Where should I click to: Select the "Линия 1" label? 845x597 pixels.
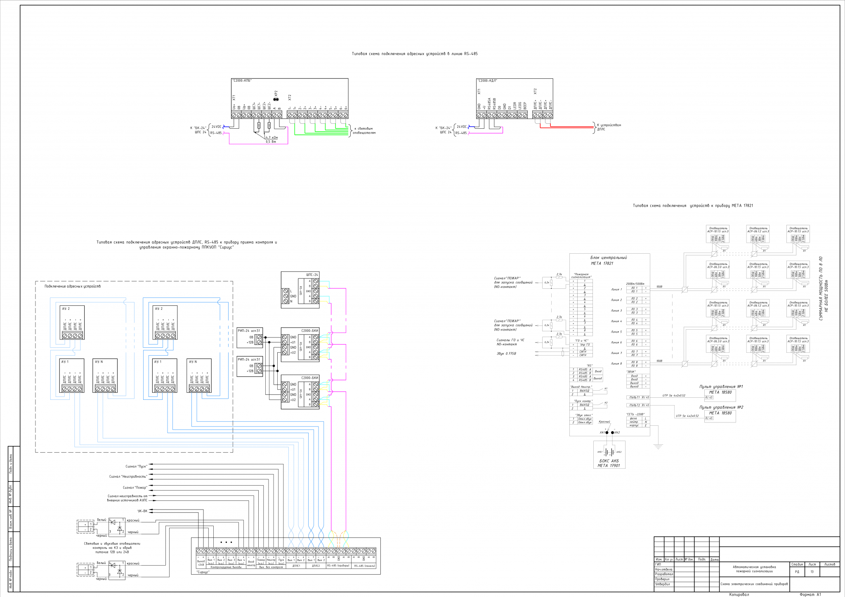616,289
